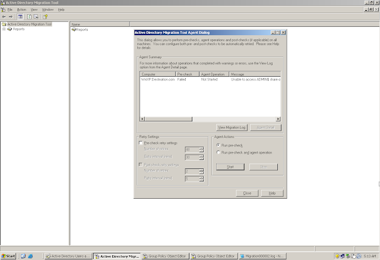This screenshot has height=260, width=380.
Task: Open the Help menu
Action: pos(61,10)
